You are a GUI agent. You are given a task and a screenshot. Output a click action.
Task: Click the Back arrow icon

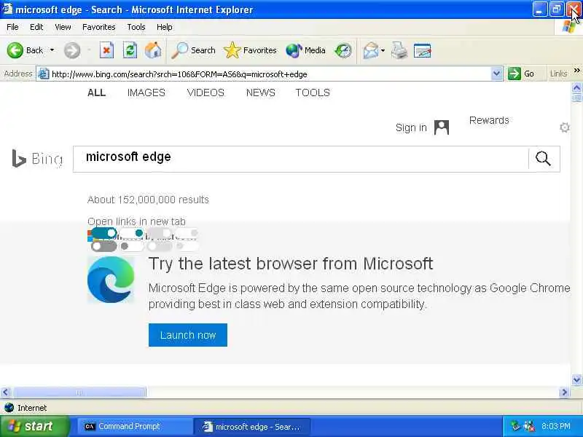pos(15,50)
